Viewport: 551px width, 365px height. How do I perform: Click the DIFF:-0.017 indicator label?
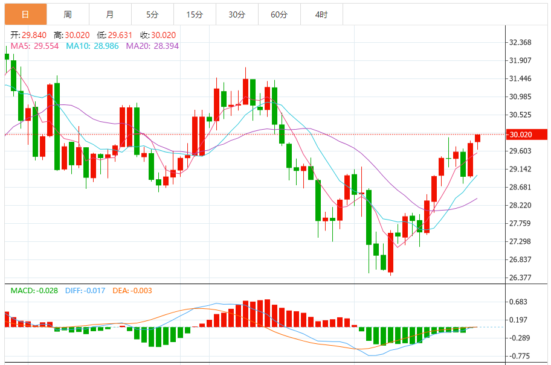(x=85, y=291)
